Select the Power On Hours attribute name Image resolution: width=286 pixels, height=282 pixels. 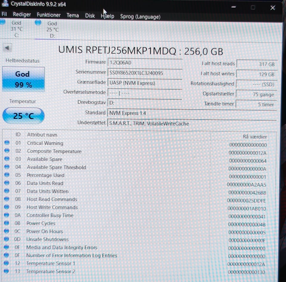pos(45,231)
